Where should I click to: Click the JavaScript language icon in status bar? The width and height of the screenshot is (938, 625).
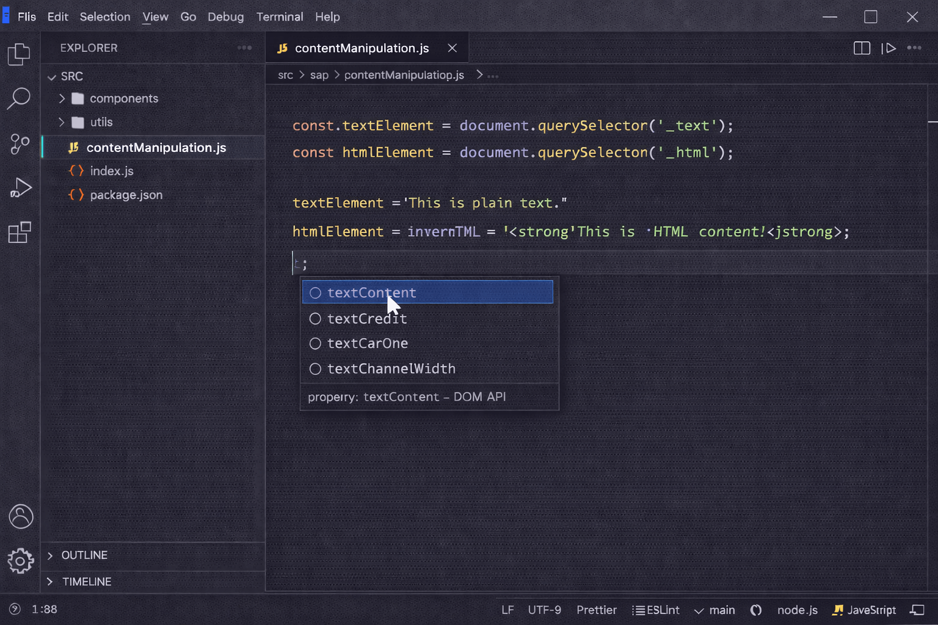tap(838, 610)
